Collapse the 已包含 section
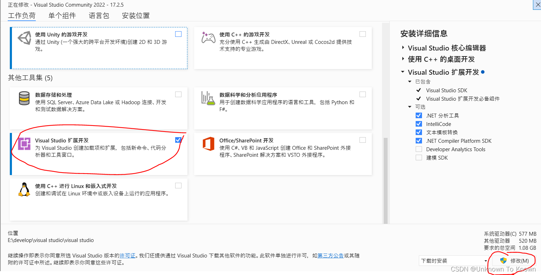Image resolution: width=541 pixels, height=275 pixels. coord(410,82)
